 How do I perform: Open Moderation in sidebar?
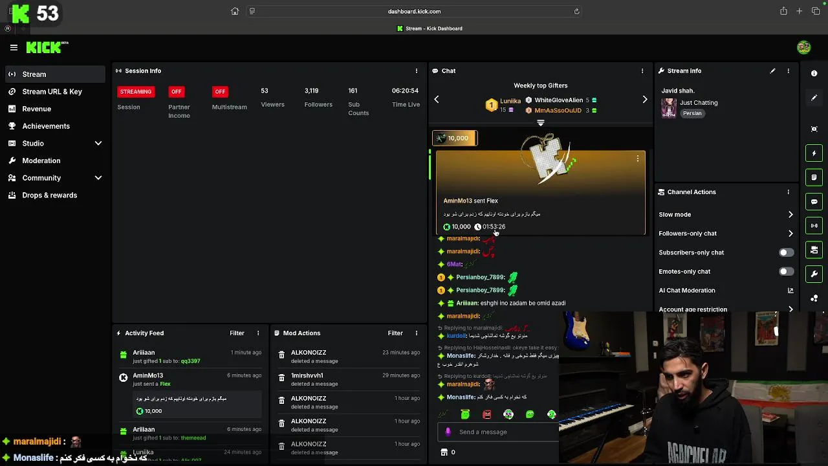(55, 161)
